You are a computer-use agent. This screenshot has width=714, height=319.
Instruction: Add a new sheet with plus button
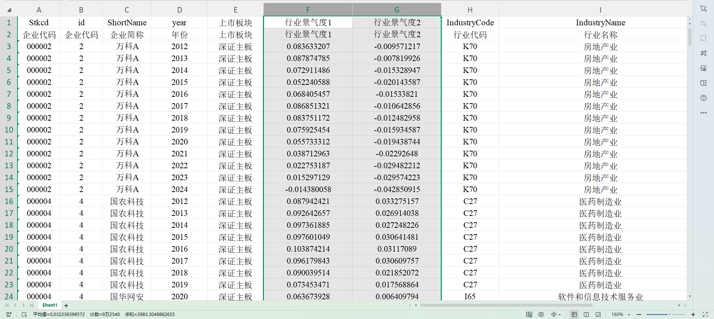pos(66,306)
